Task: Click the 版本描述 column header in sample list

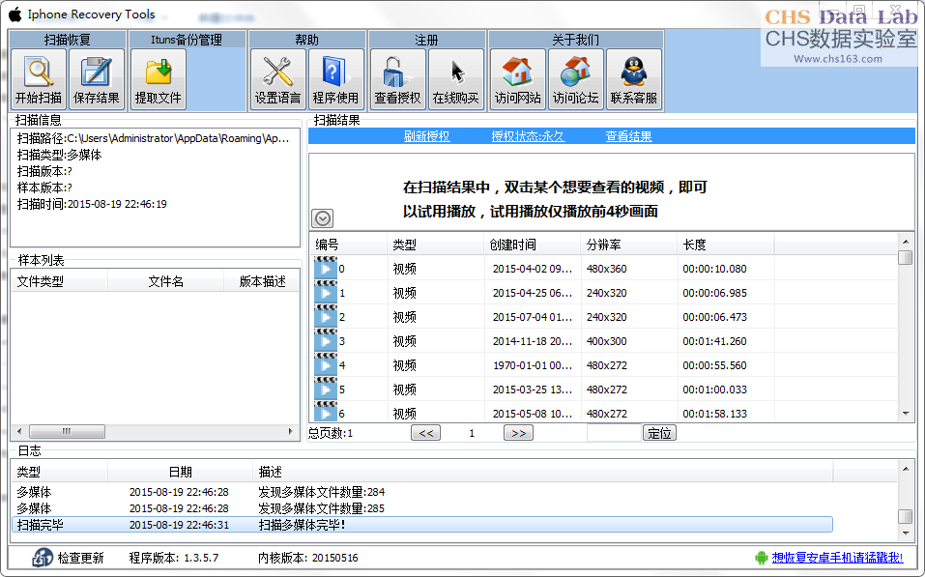Action: pyautogui.click(x=262, y=281)
